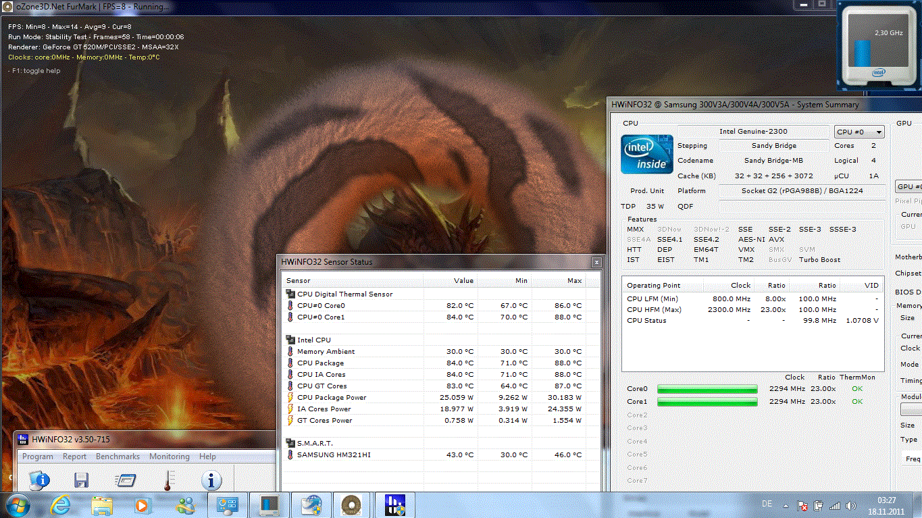Switch to FurMark donut icon in taskbar

point(351,504)
